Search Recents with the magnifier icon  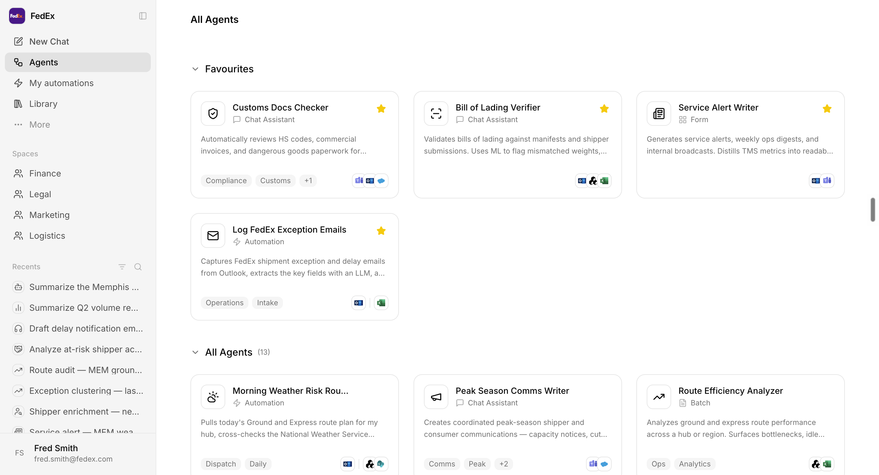[x=138, y=267]
